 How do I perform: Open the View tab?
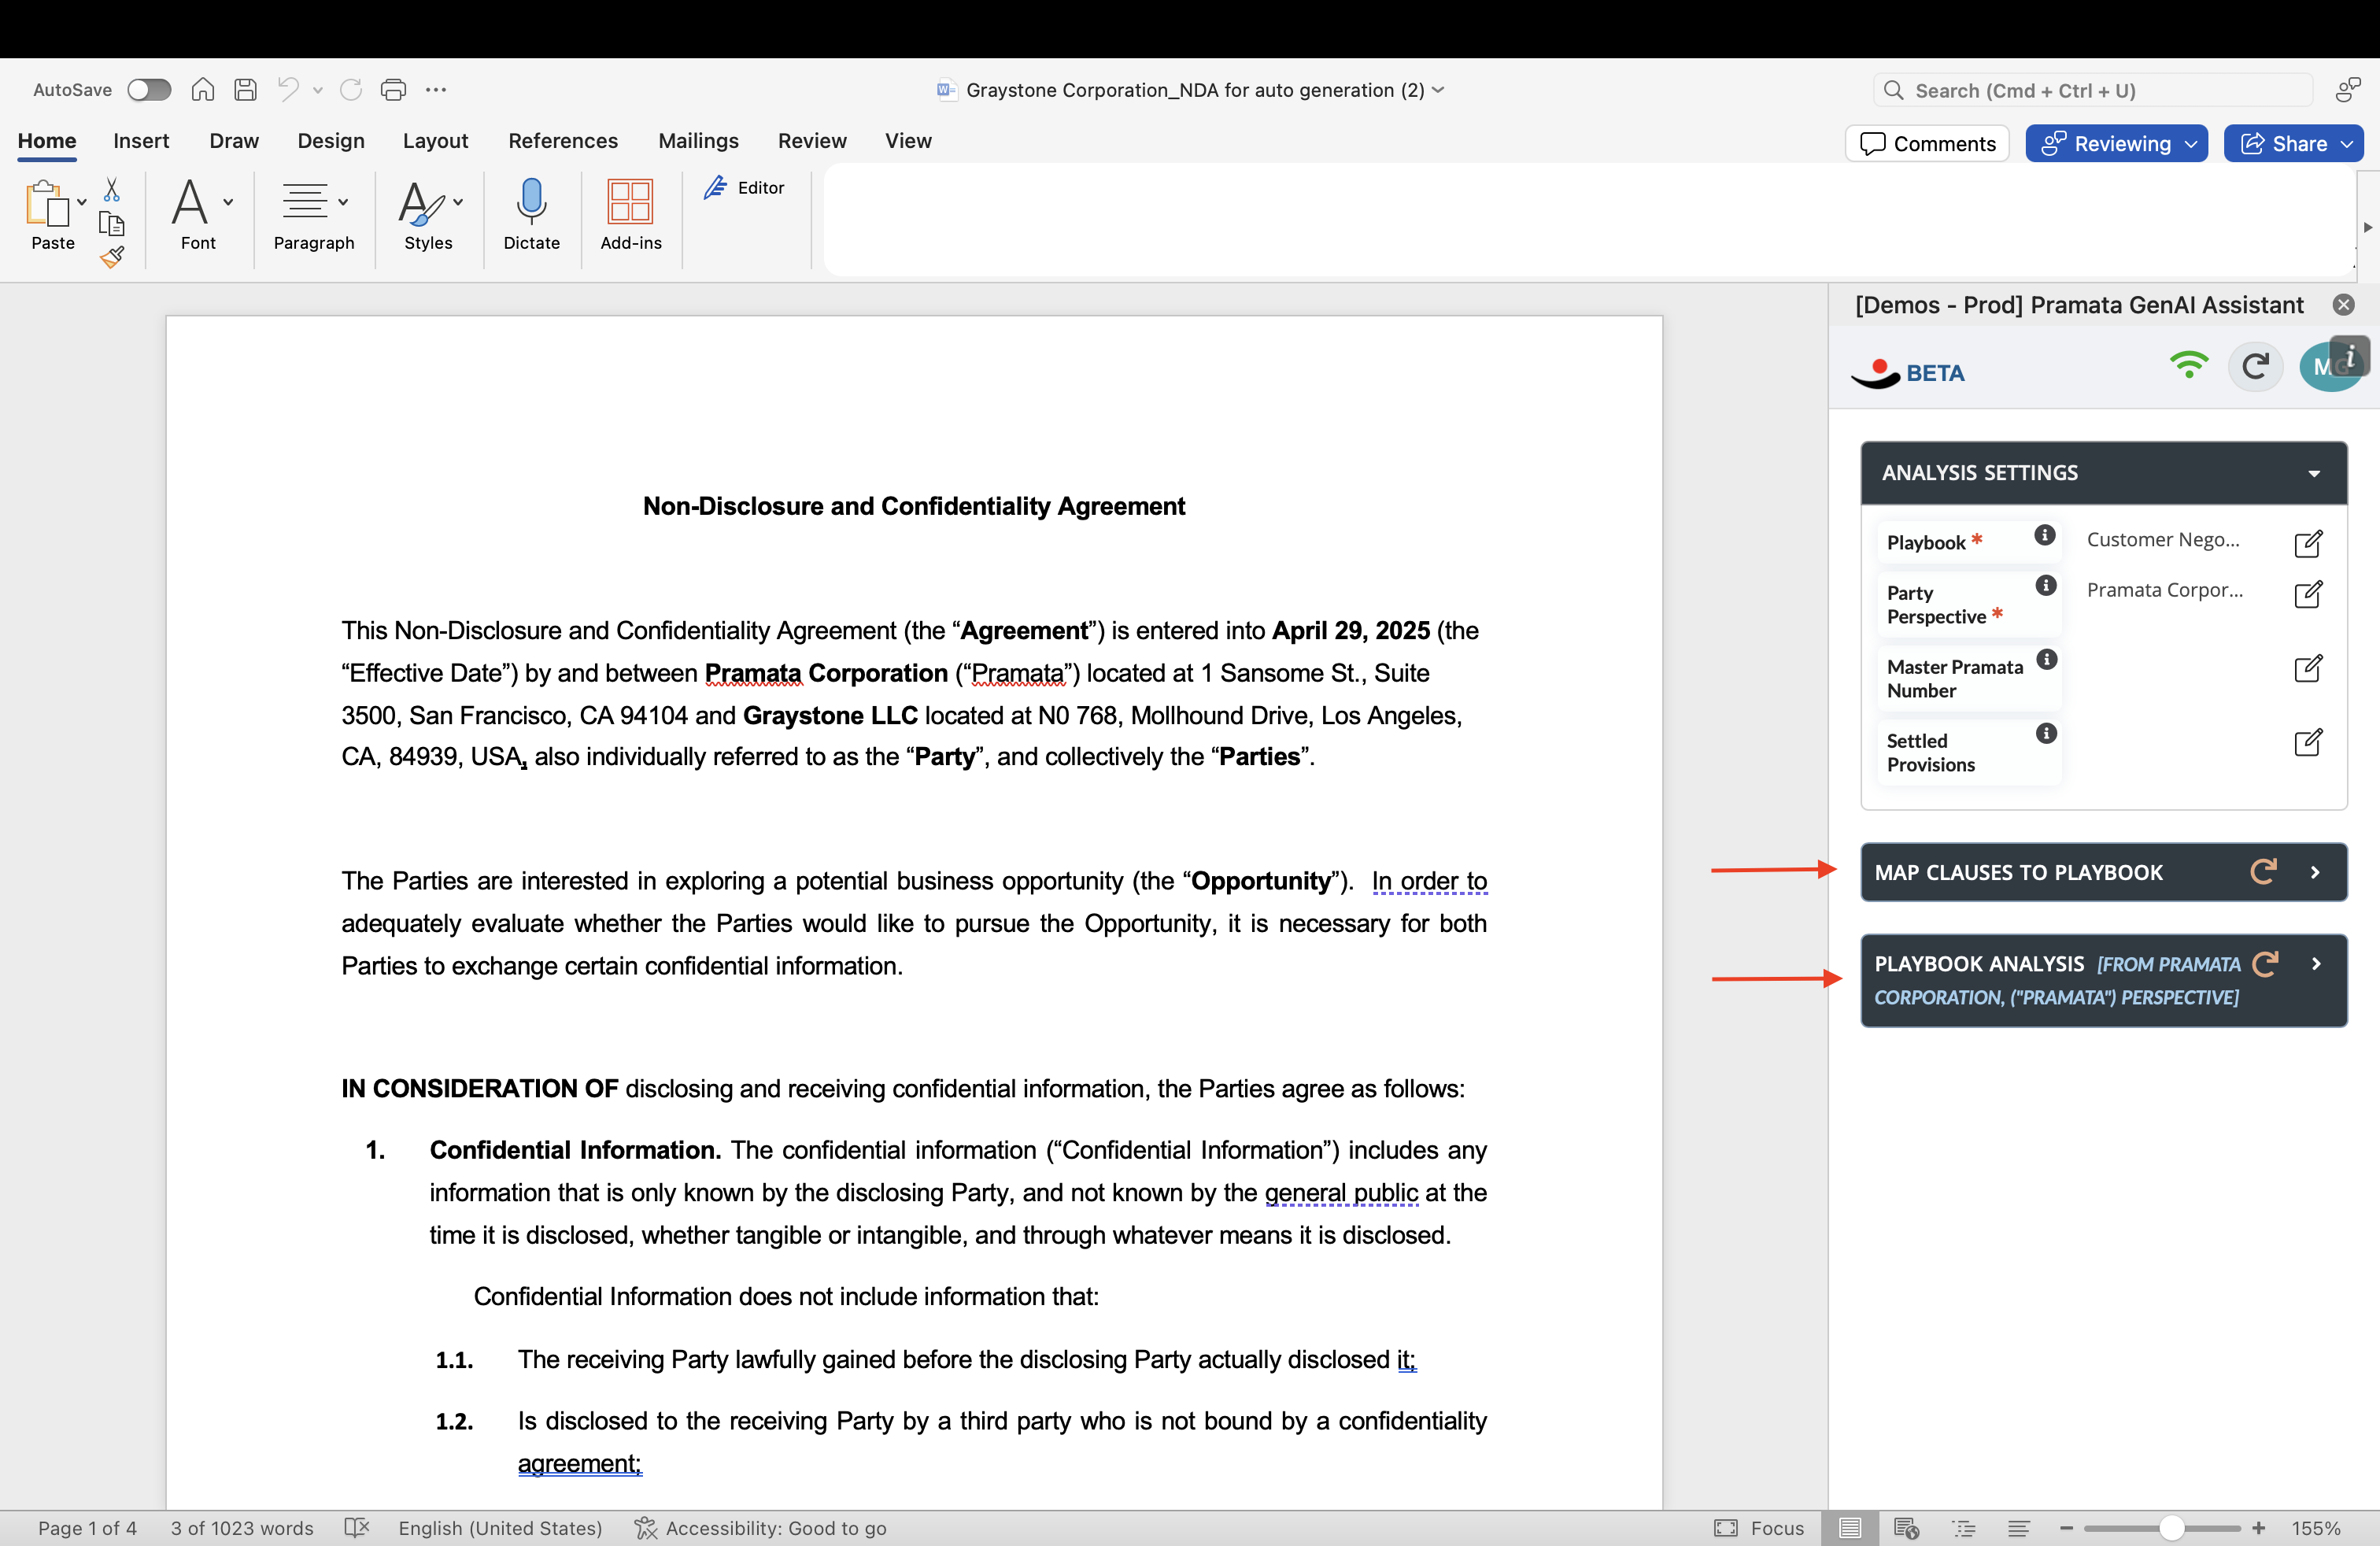(908, 141)
